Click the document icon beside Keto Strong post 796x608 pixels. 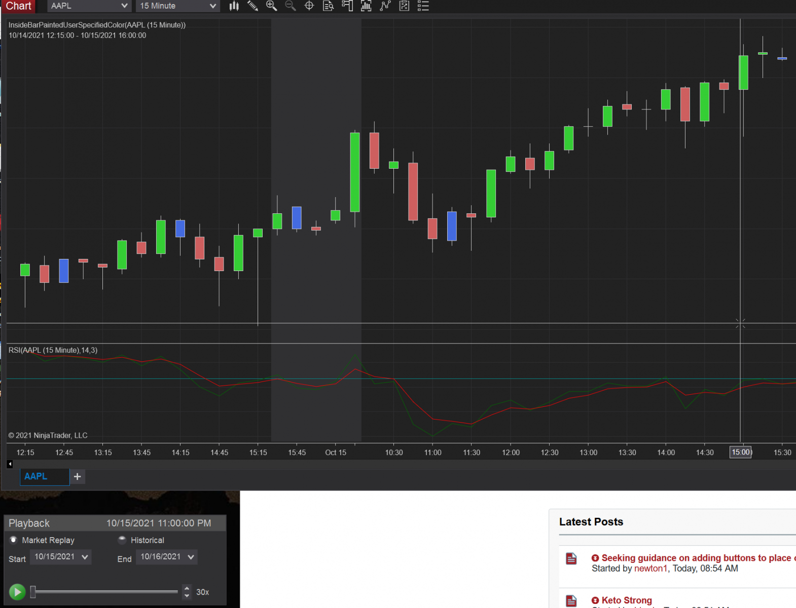tap(571, 601)
